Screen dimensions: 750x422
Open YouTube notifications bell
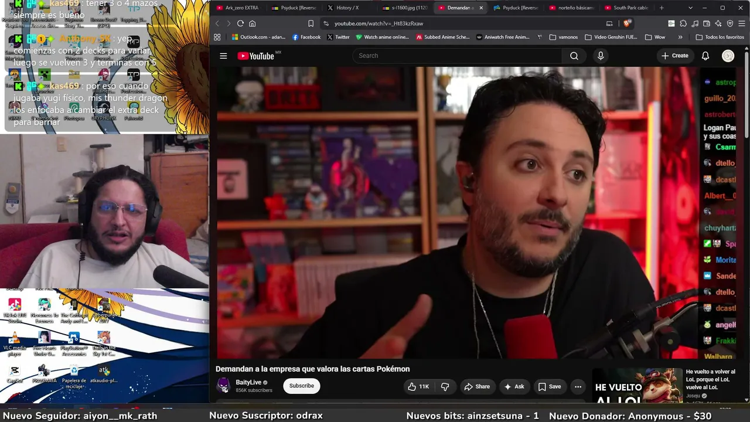pos(705,56)
